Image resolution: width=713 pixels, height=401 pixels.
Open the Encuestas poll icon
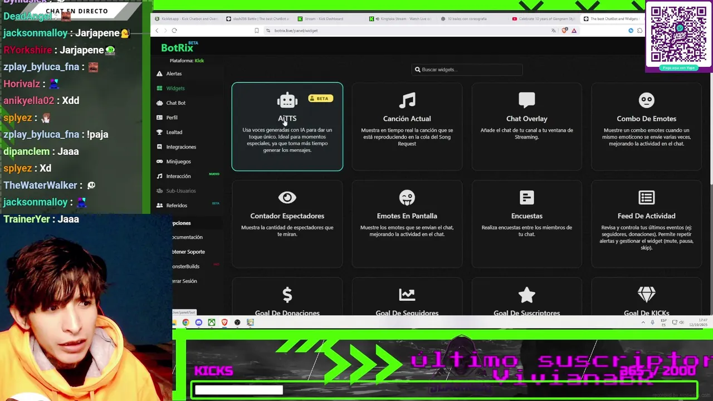[x=527, y=198]
